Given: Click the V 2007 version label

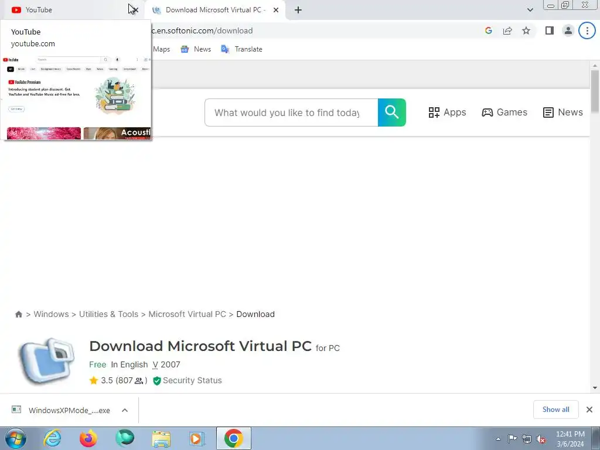Looking at the screenshot, I should click(166, 364).
